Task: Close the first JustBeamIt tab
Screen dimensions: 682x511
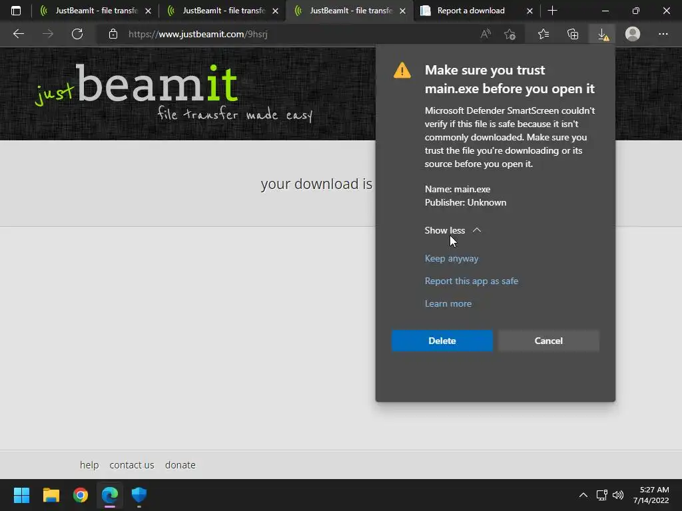Action: (149, 11)
